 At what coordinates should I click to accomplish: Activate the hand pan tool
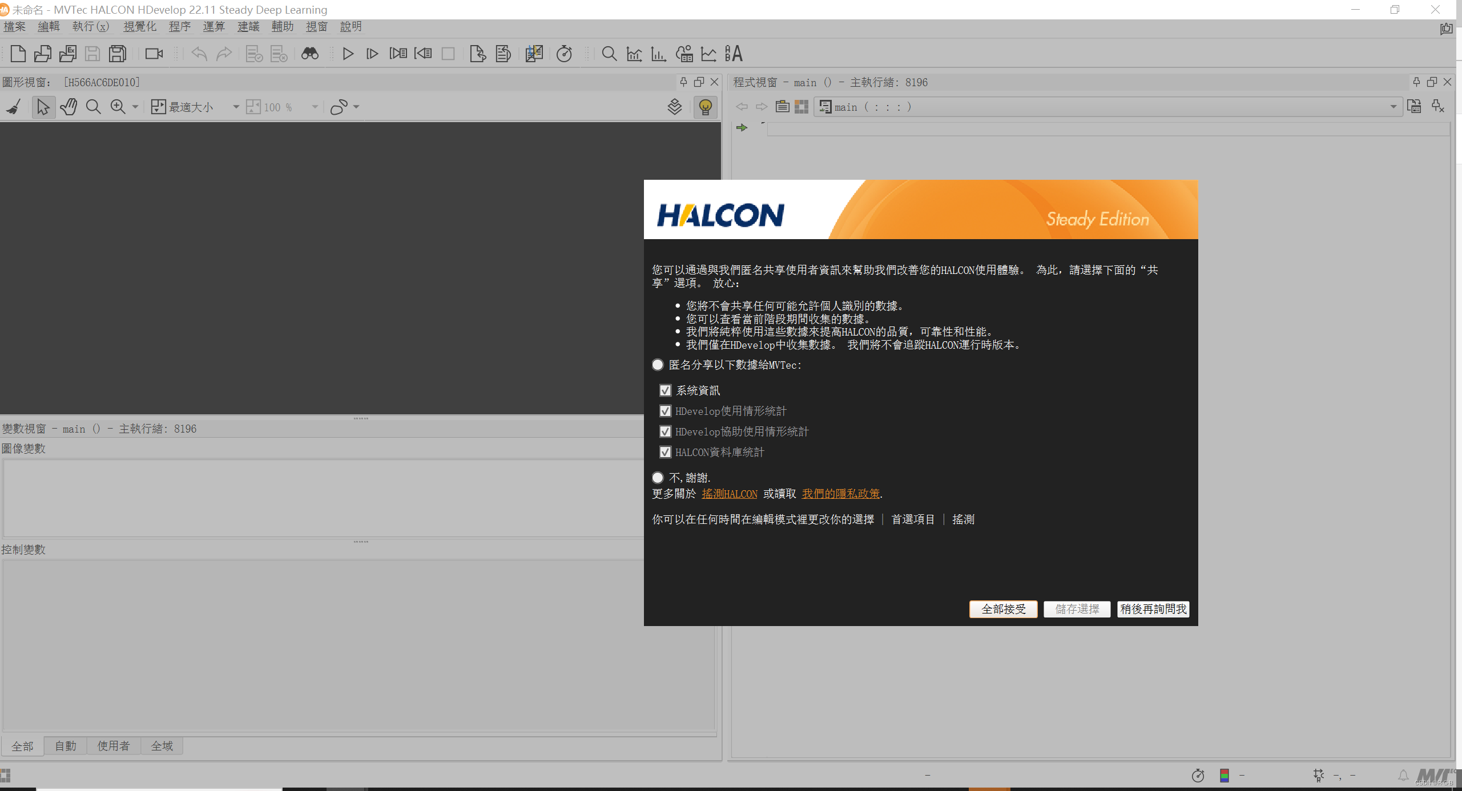pos(69,107)
